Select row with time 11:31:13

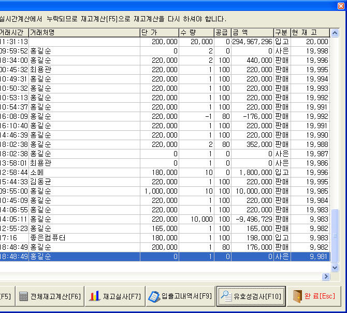point(165,42)
